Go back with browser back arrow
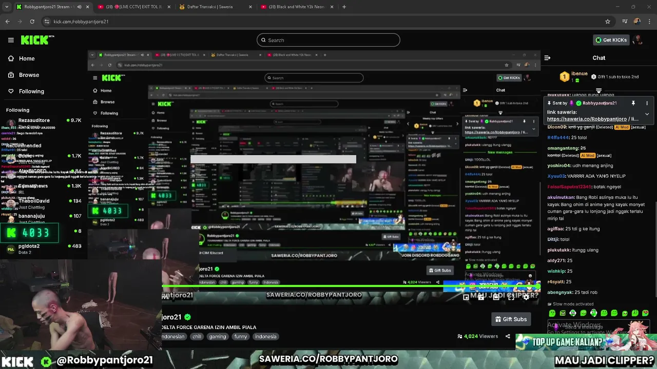The image size is (657, 369). coord(7,22)
